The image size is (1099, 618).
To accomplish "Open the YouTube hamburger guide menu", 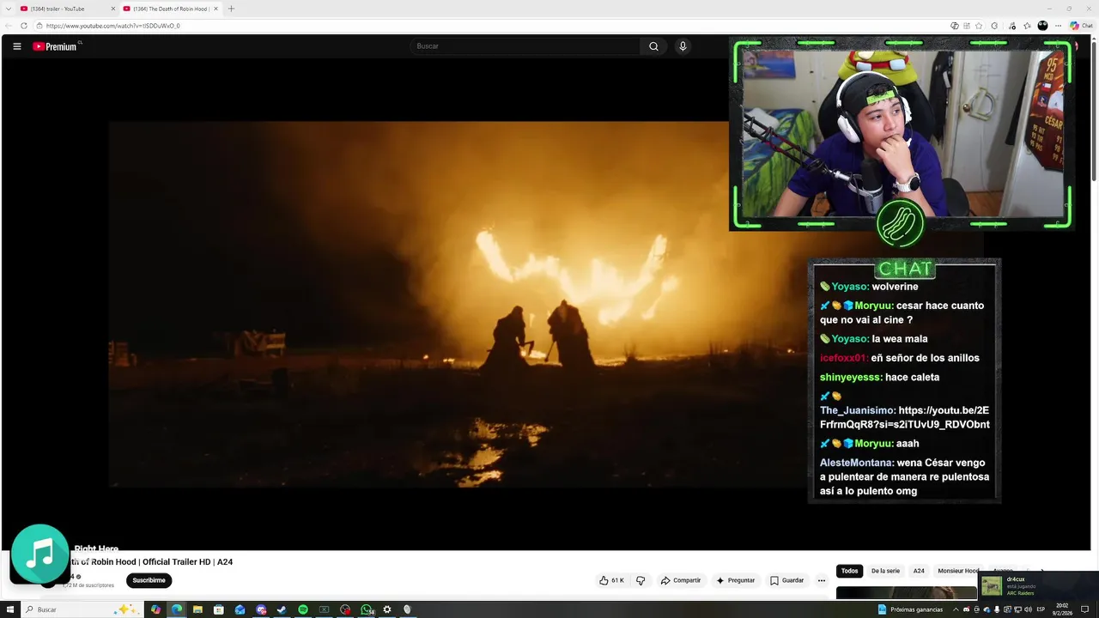I will click(x=16, y=46).
